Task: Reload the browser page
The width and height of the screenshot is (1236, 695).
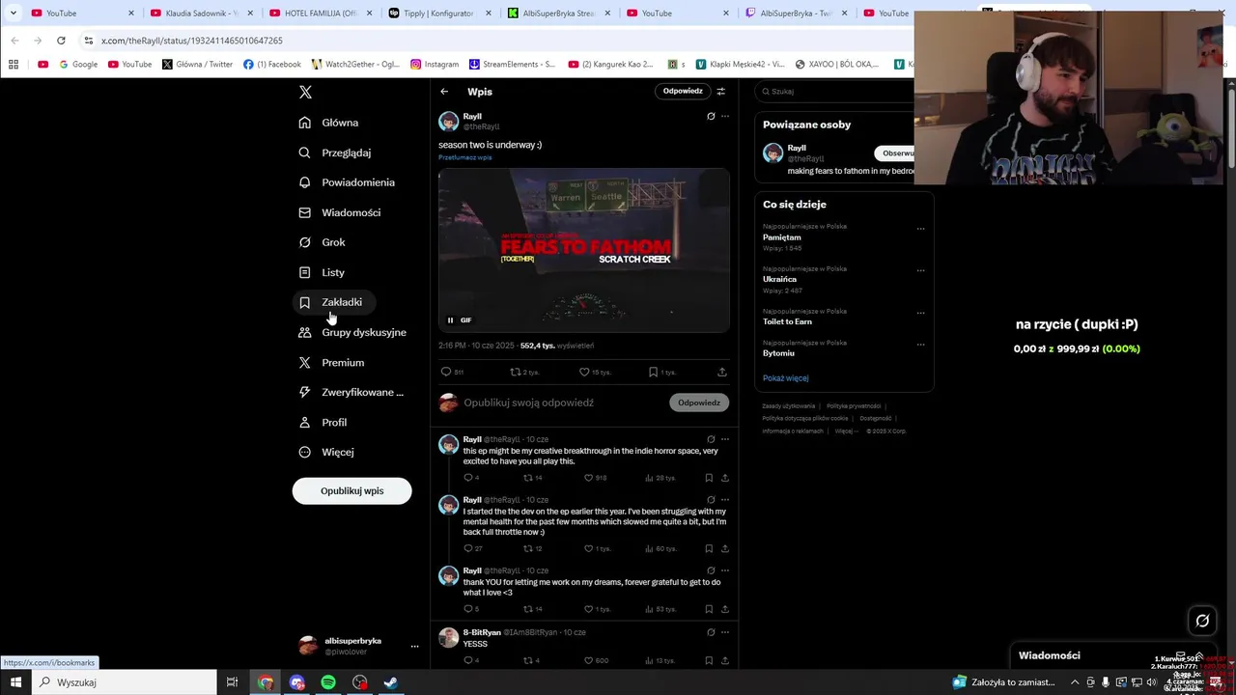Action: coord(61,41)
